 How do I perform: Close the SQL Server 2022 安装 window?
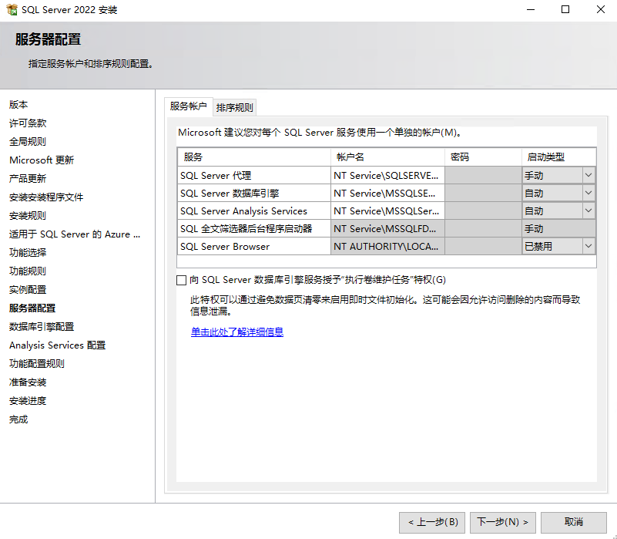click(x=601, y=9)
